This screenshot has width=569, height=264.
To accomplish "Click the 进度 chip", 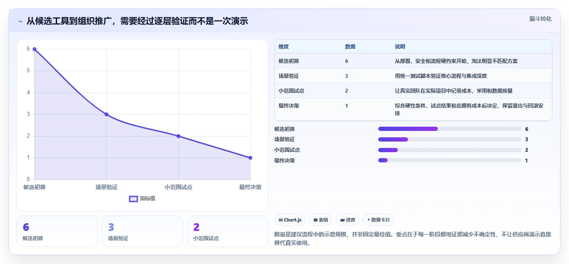I will point(348,220).
